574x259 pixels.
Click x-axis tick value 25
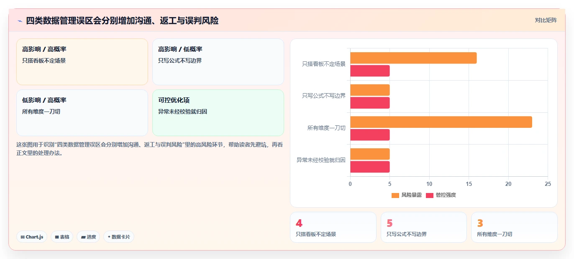pyautogui.click(x=548, y=184)
